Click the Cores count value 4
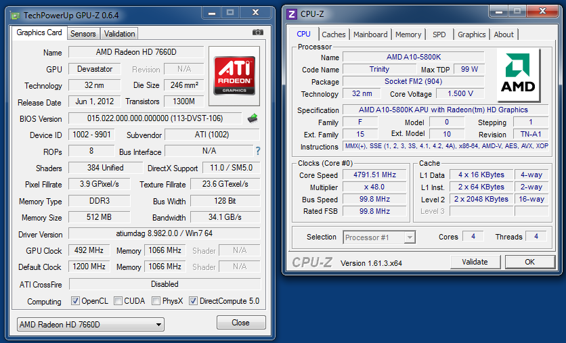This screenshot has width=566, height=343. pyautogui.click(x=473, y=237)
